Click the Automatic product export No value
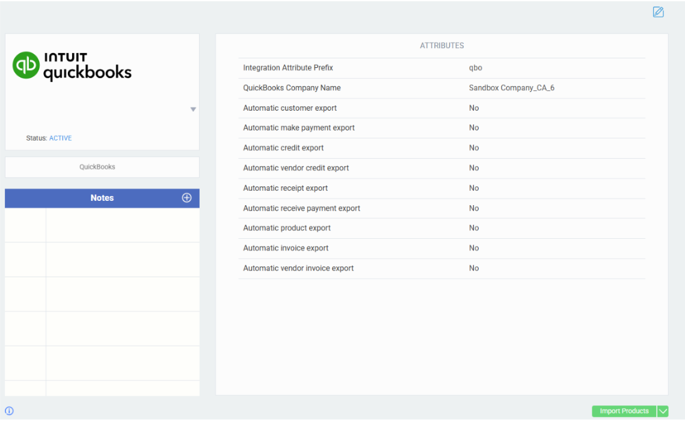 pos(474,228)
